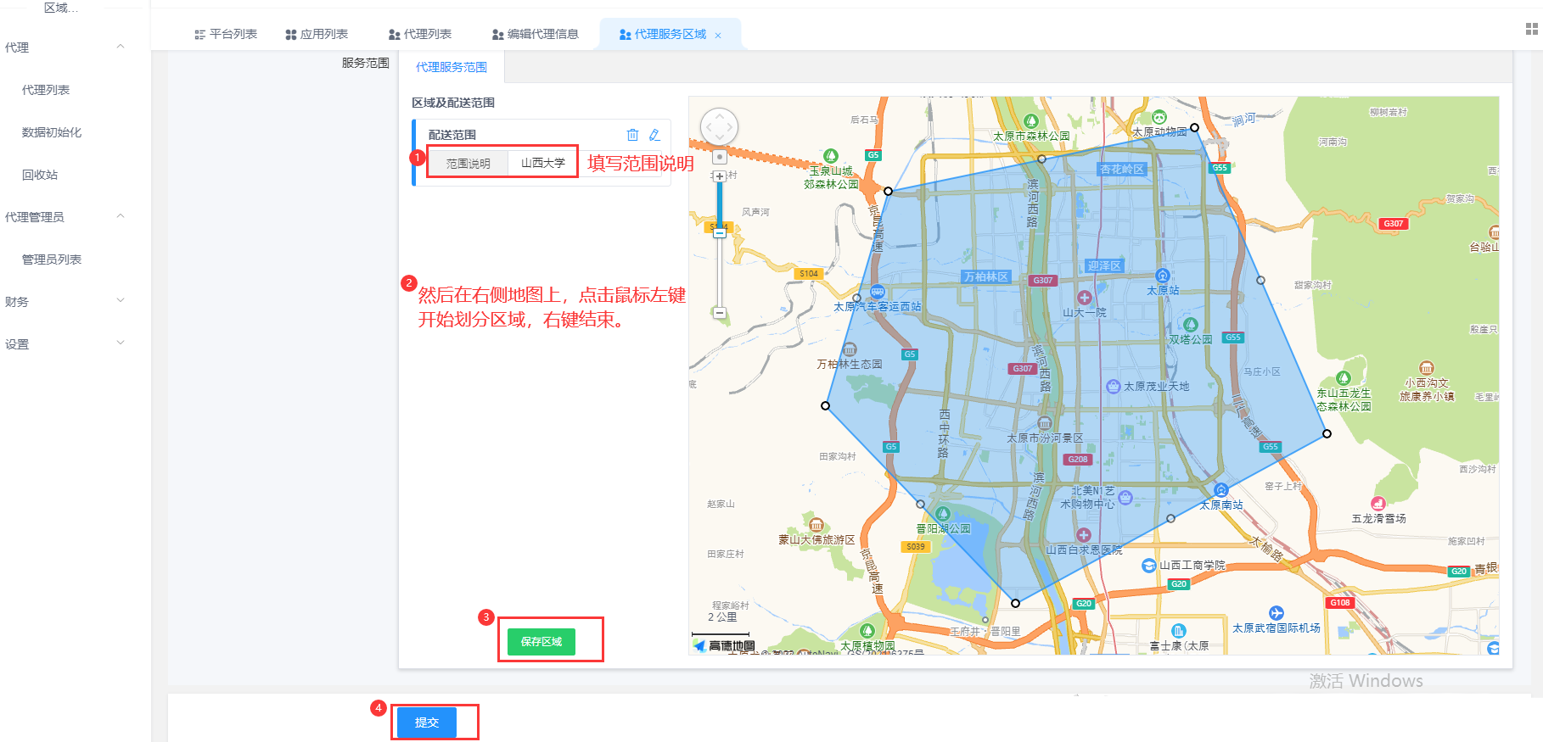This screenshot has height=742, width=1543.
Task: Click the 太原动物园 zoo icon
Action: coord(1159,117)
